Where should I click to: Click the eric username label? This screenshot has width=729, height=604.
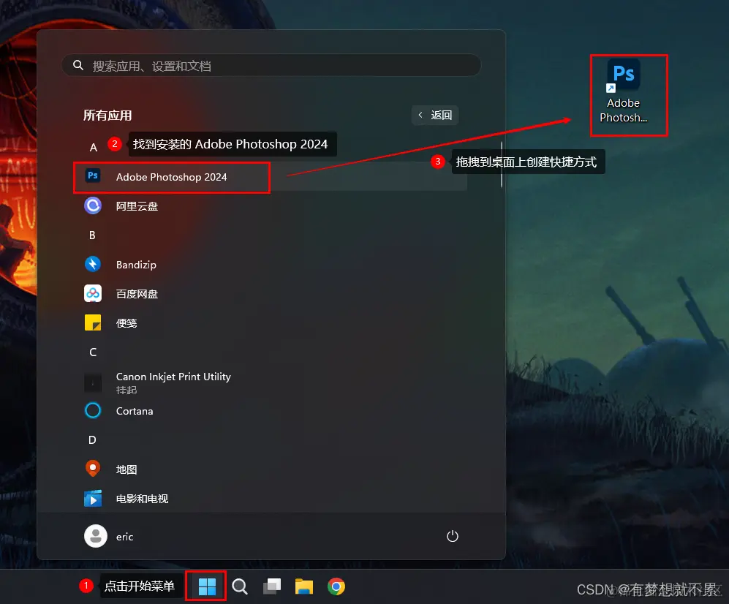(124, 537)
